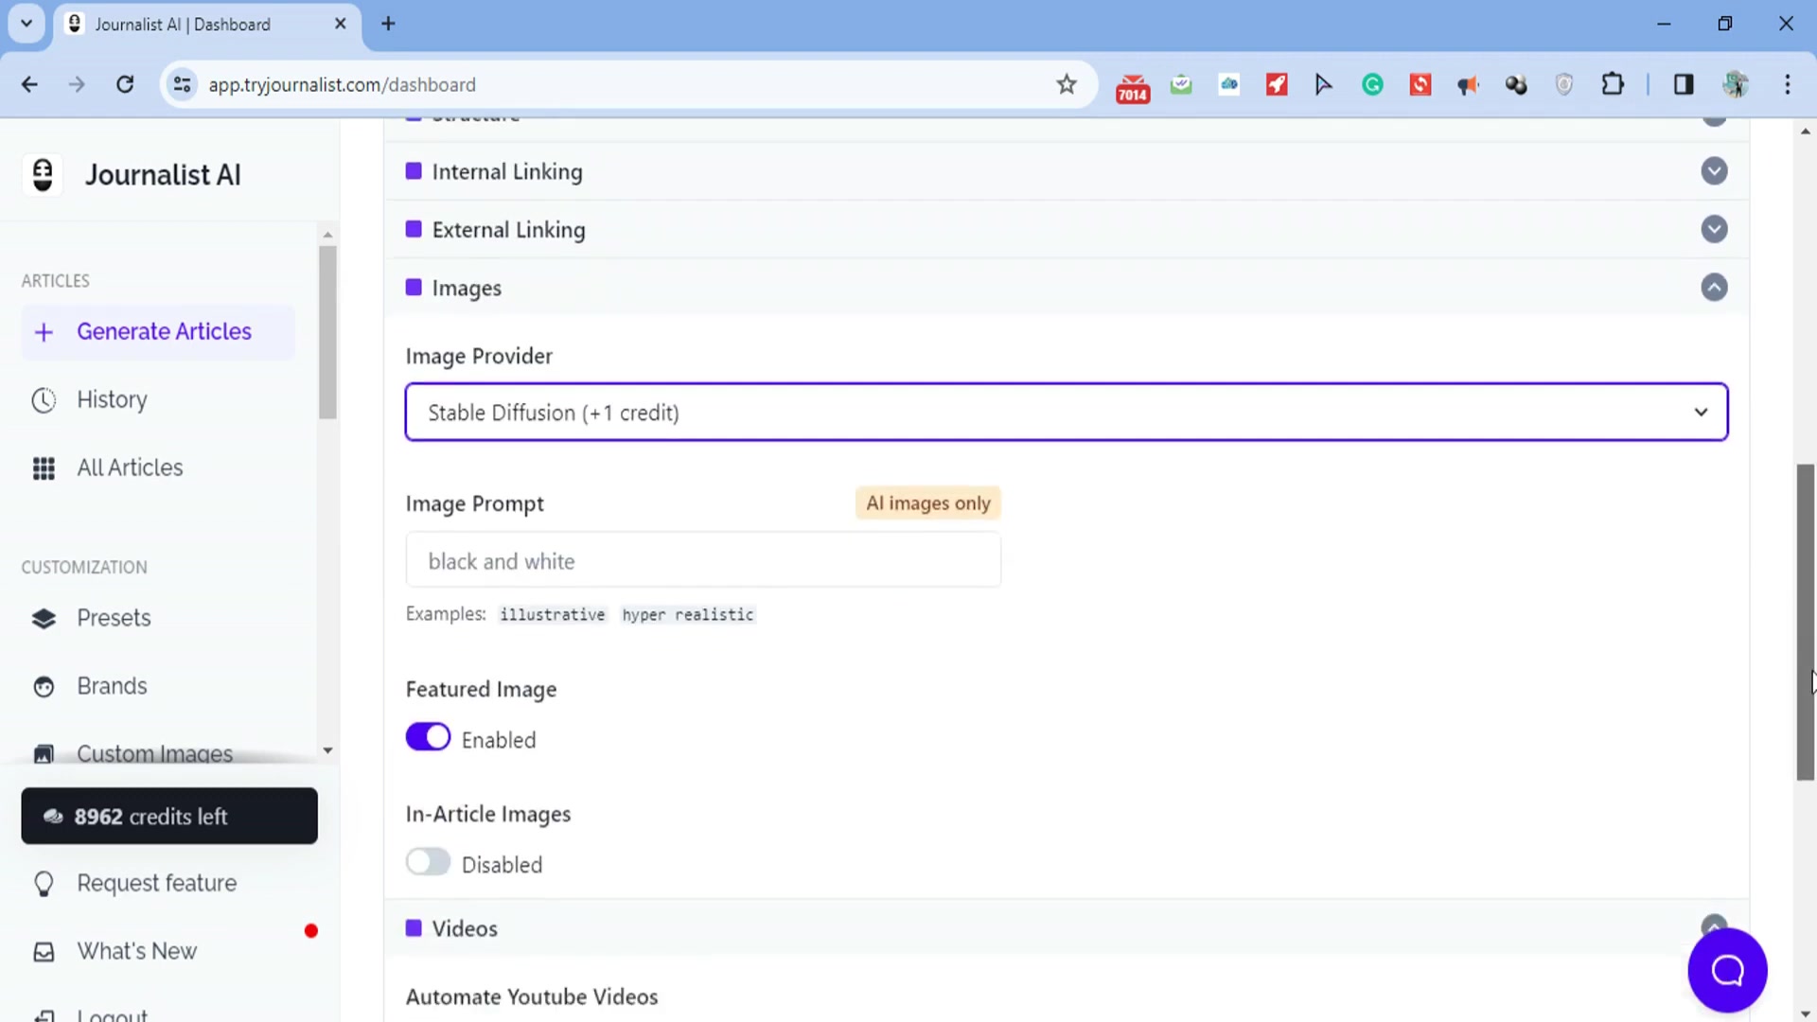Expand the External Linking section
This screenshot has height=1022, width=1817.
pos(1714,229)
